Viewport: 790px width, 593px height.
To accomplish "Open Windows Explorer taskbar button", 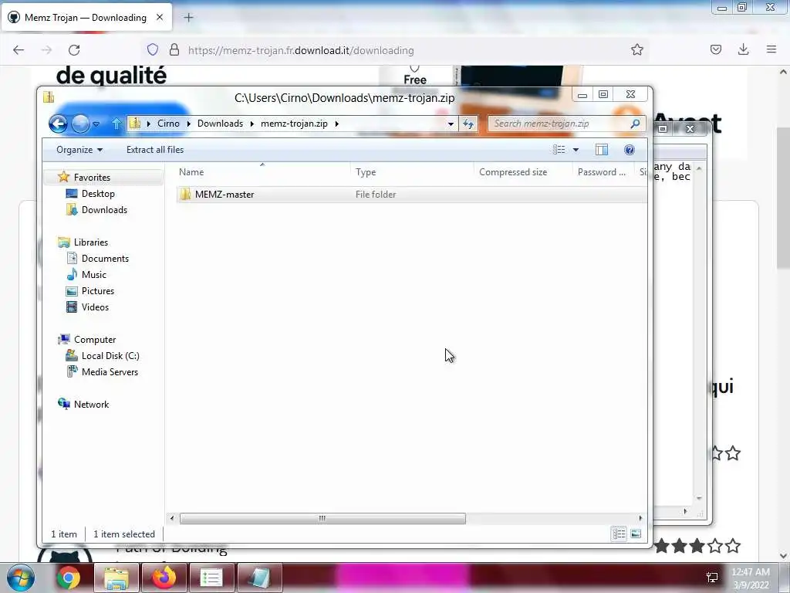I will pyautogui.click(x=116, y=578).
